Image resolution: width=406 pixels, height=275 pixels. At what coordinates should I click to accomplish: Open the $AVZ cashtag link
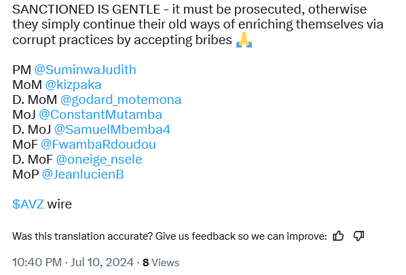click(28, 204)
